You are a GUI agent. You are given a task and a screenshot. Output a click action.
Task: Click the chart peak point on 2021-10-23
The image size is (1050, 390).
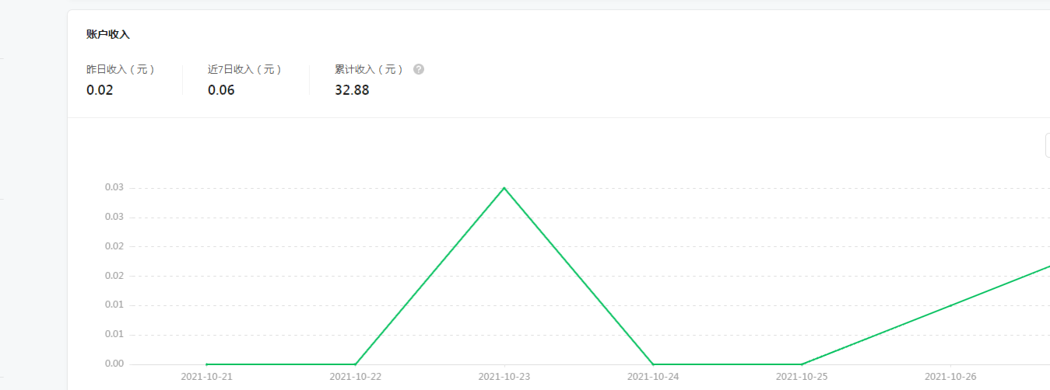click(504, 188)
